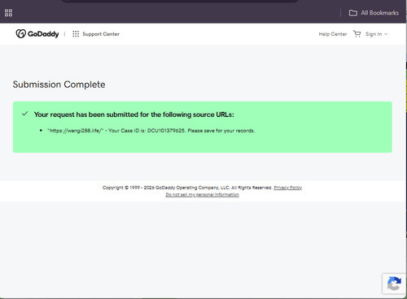Open the Privacy Policy link

pos(287,188)
